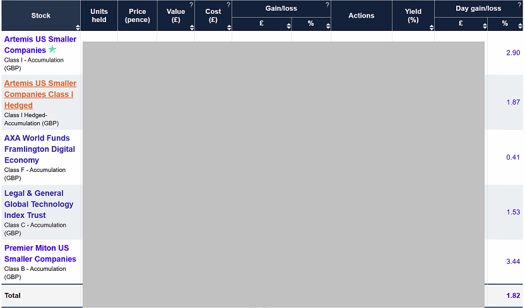Click the help icon above Value (£)
The width and height of the screenshot is (525, 308).
tap(191, 5)
